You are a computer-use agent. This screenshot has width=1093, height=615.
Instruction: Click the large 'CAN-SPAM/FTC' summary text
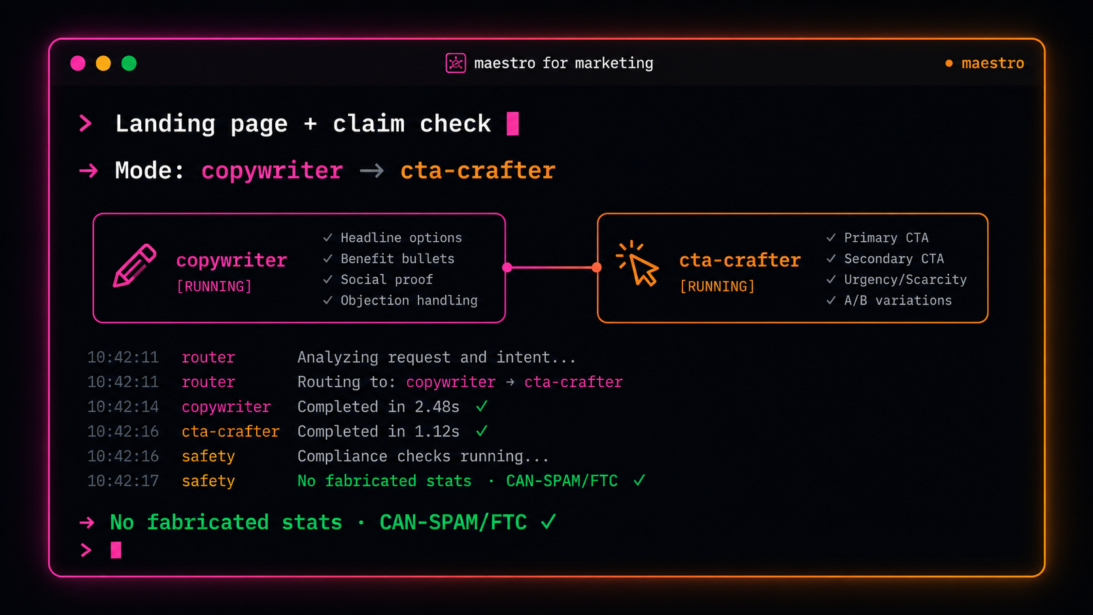[453, 522]
